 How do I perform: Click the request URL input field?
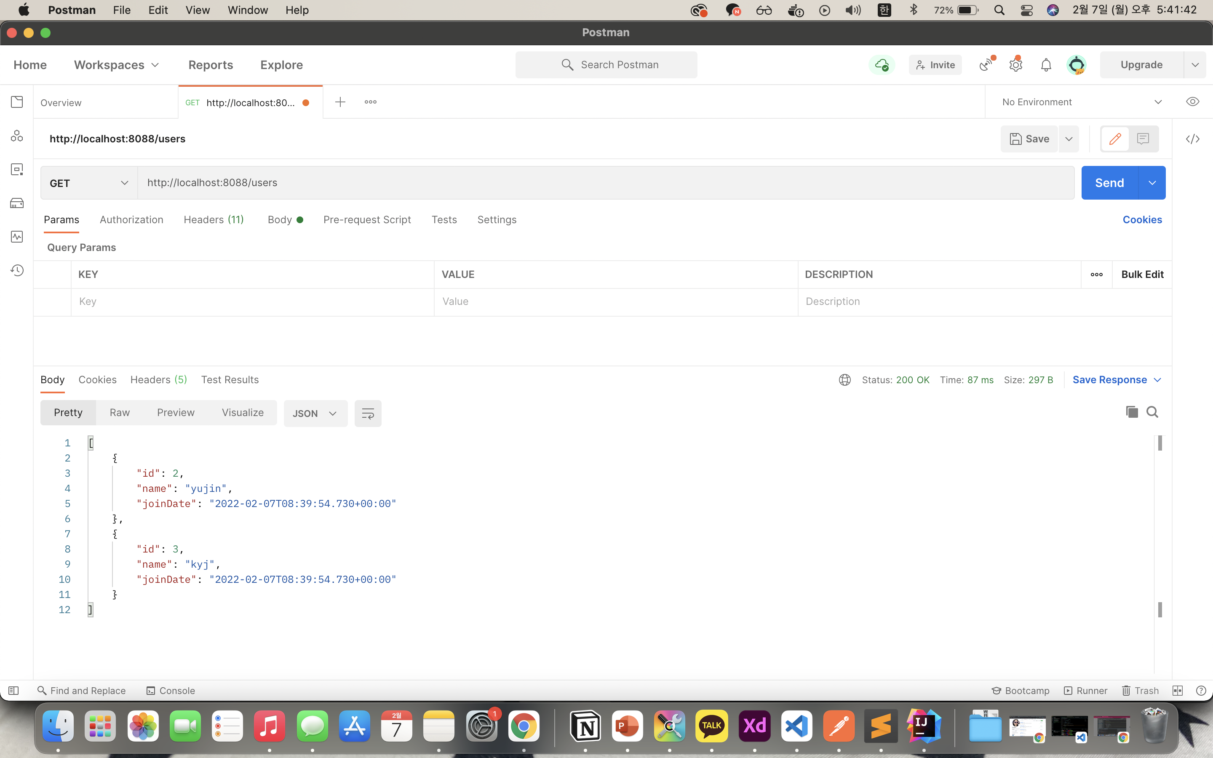click(601, 183)
